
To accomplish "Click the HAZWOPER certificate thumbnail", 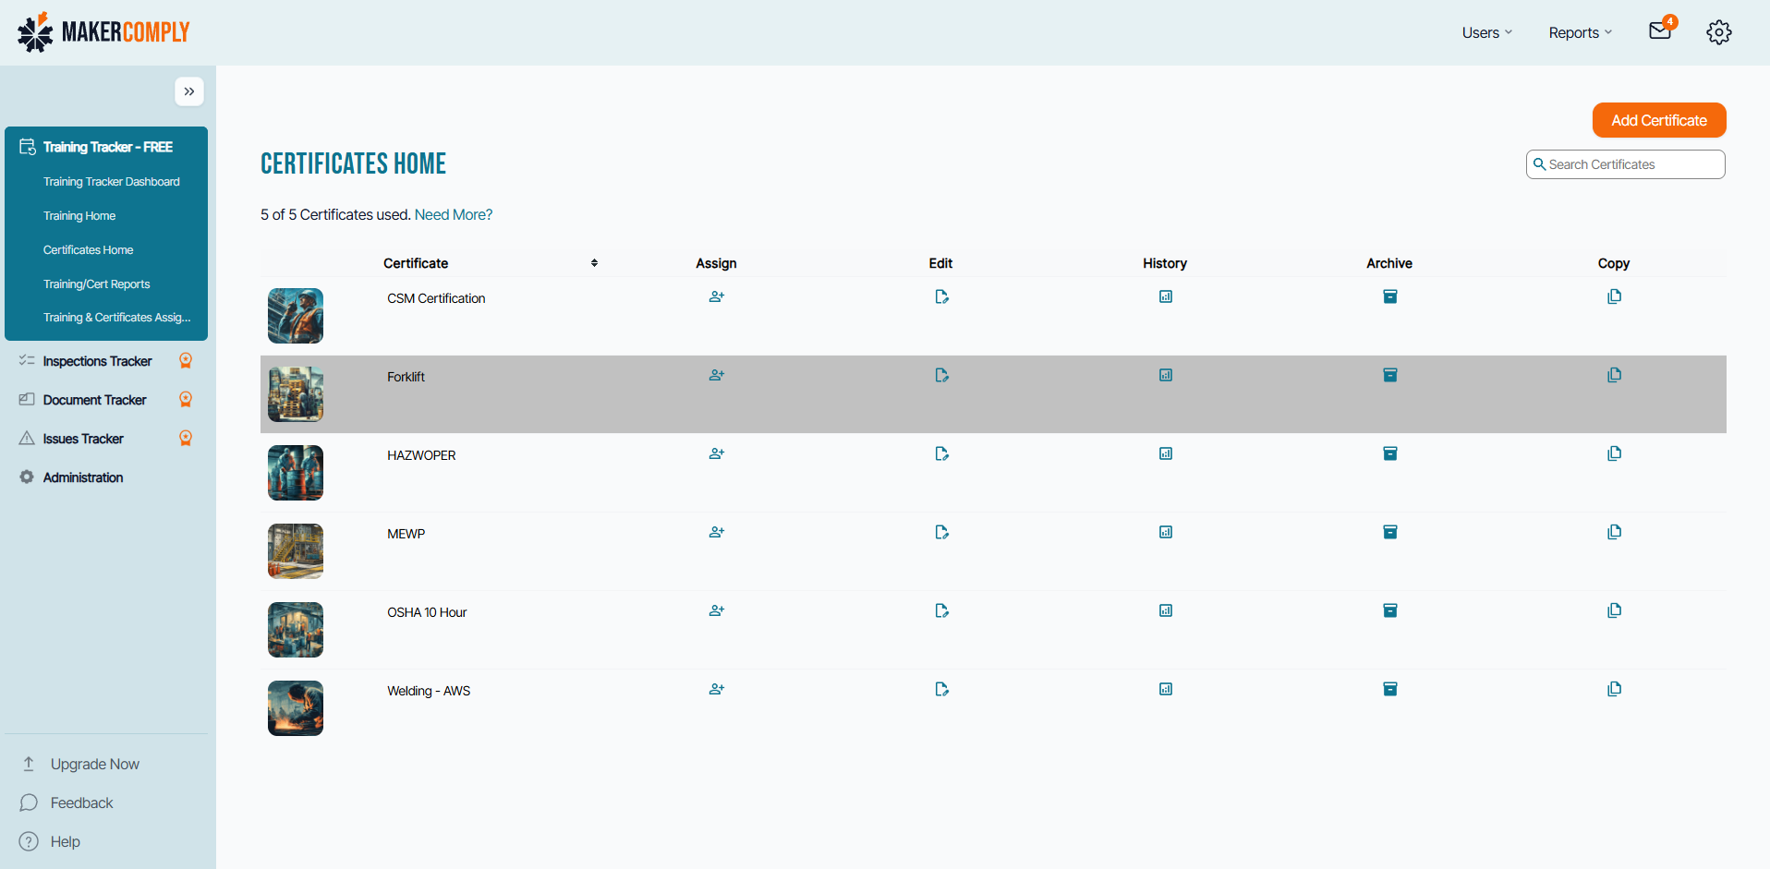I will (x=296, y=473).
